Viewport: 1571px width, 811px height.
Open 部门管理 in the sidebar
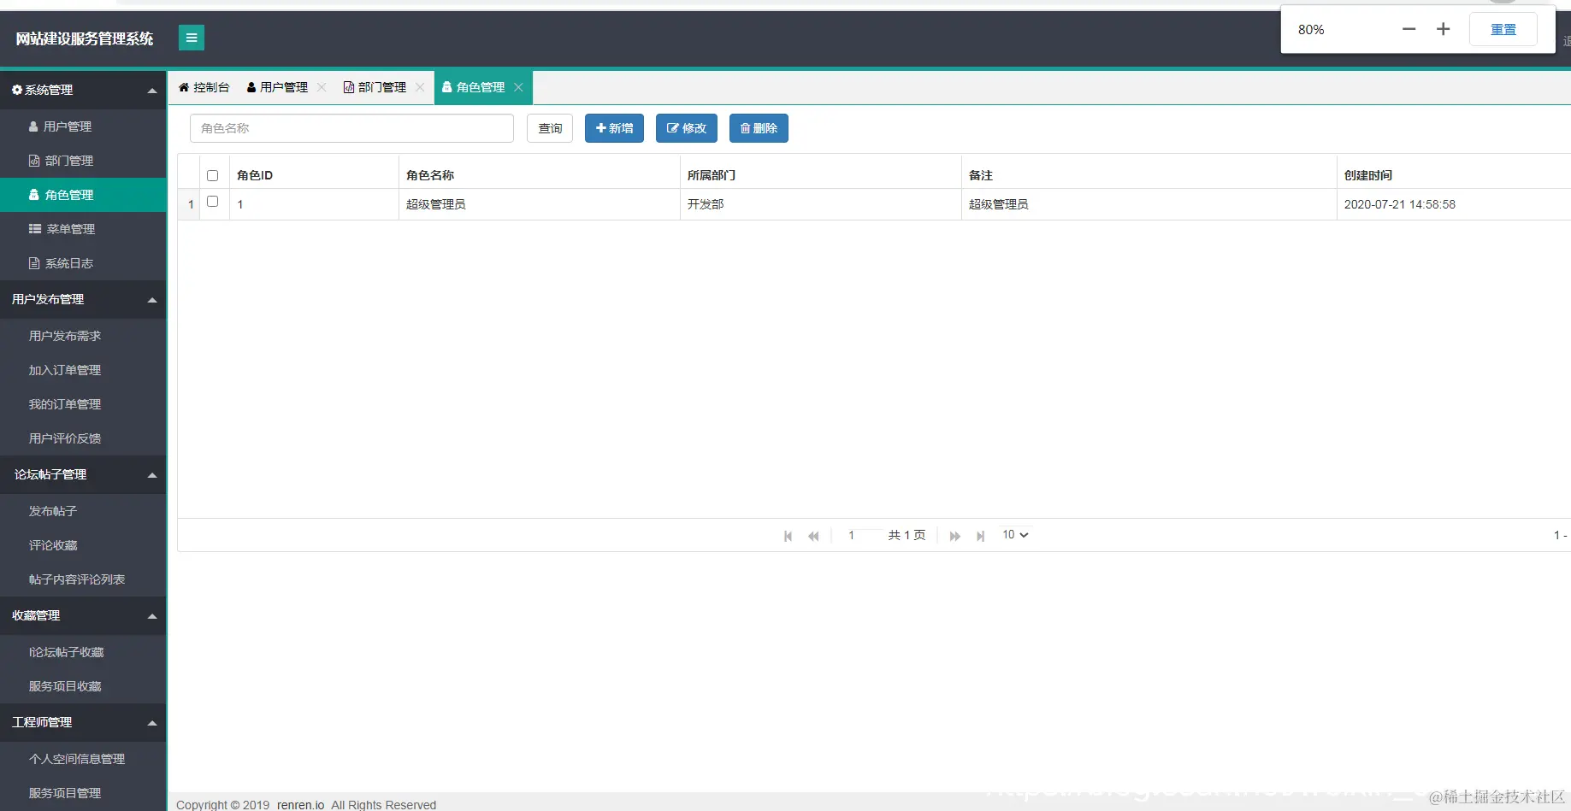point(83,161)
